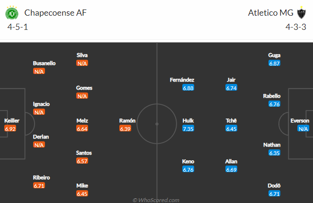Select player Guga's 6.87 rating
Screen dimensions: 313x203
[274, 64]
